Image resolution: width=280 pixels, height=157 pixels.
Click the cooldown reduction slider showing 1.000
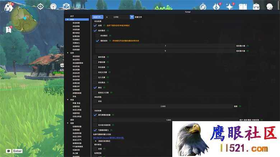point(168,120)
